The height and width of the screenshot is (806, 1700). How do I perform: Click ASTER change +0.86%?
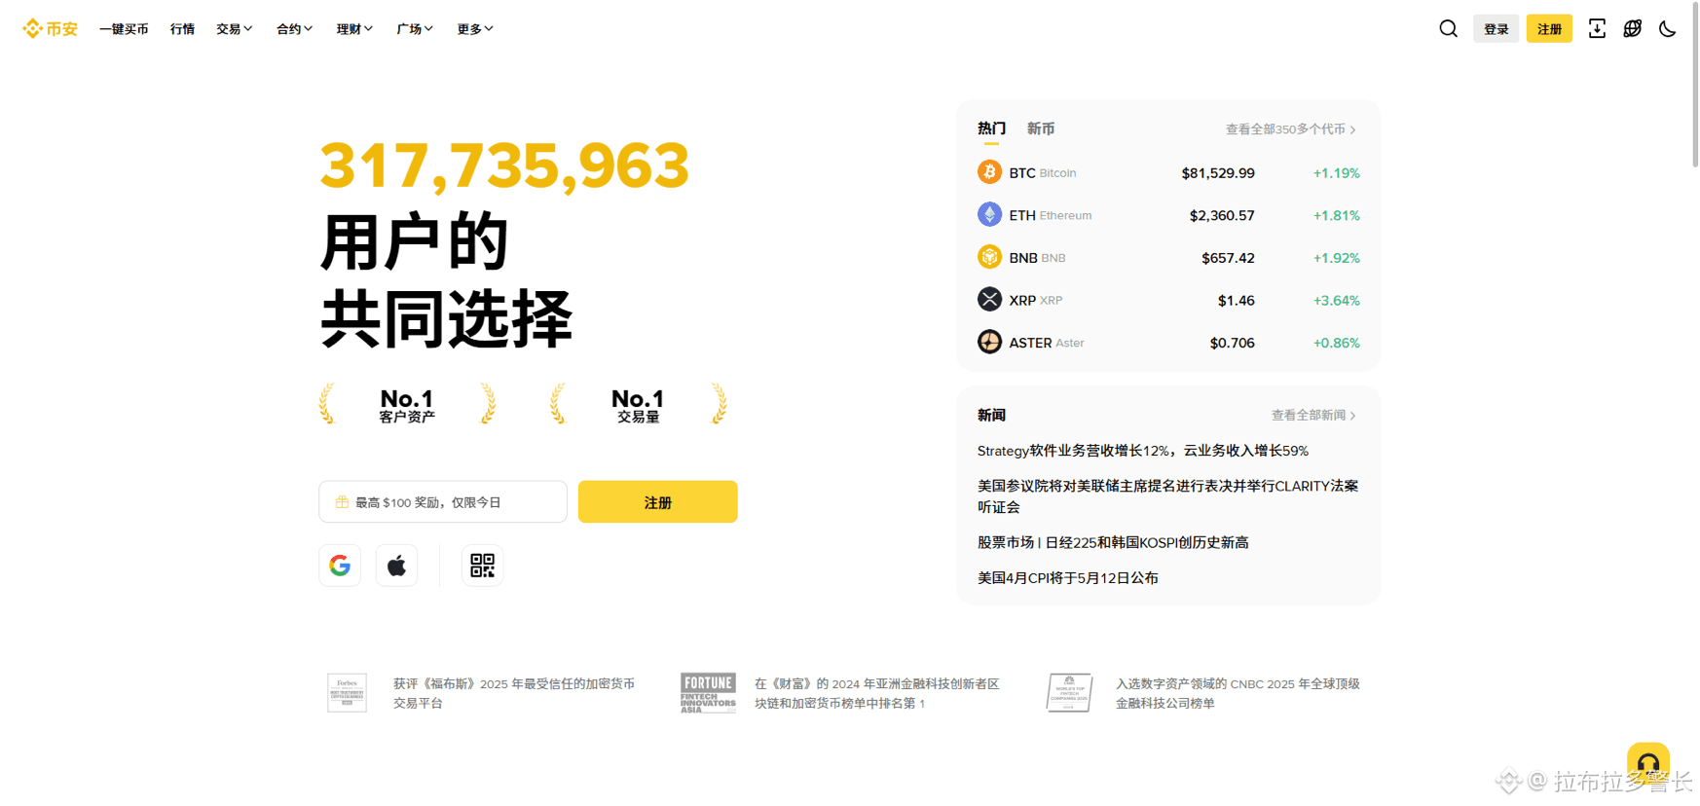click(x=1337, y=343)
